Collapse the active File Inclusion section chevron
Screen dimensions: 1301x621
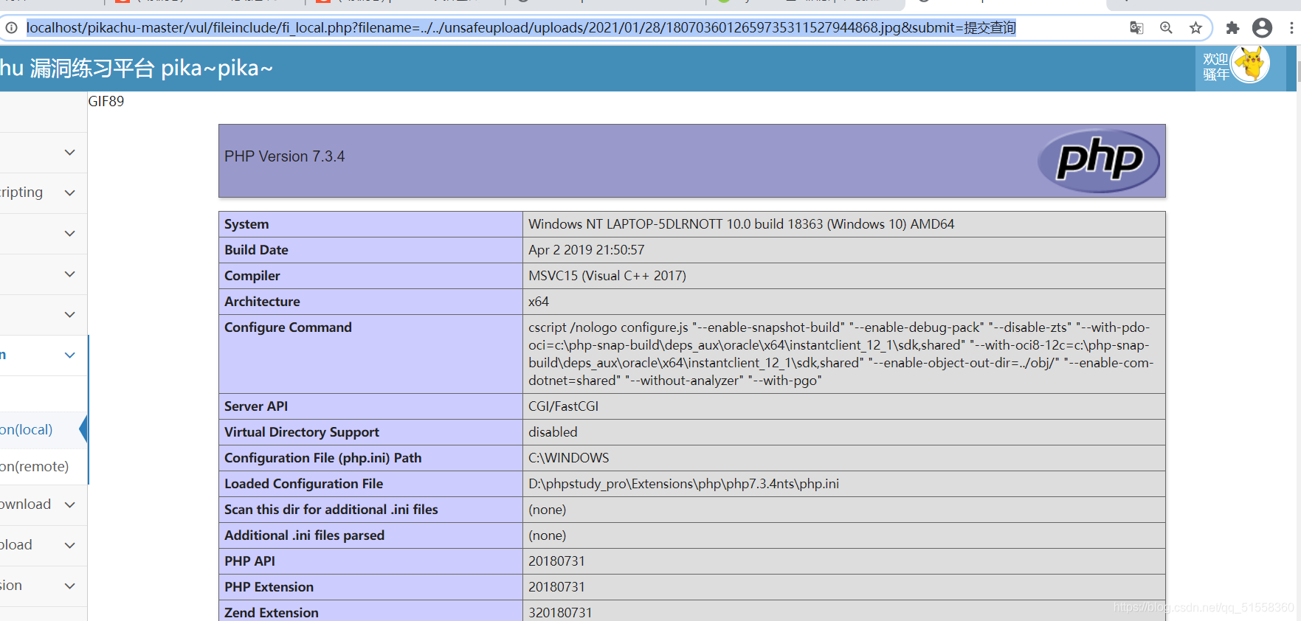70,355
